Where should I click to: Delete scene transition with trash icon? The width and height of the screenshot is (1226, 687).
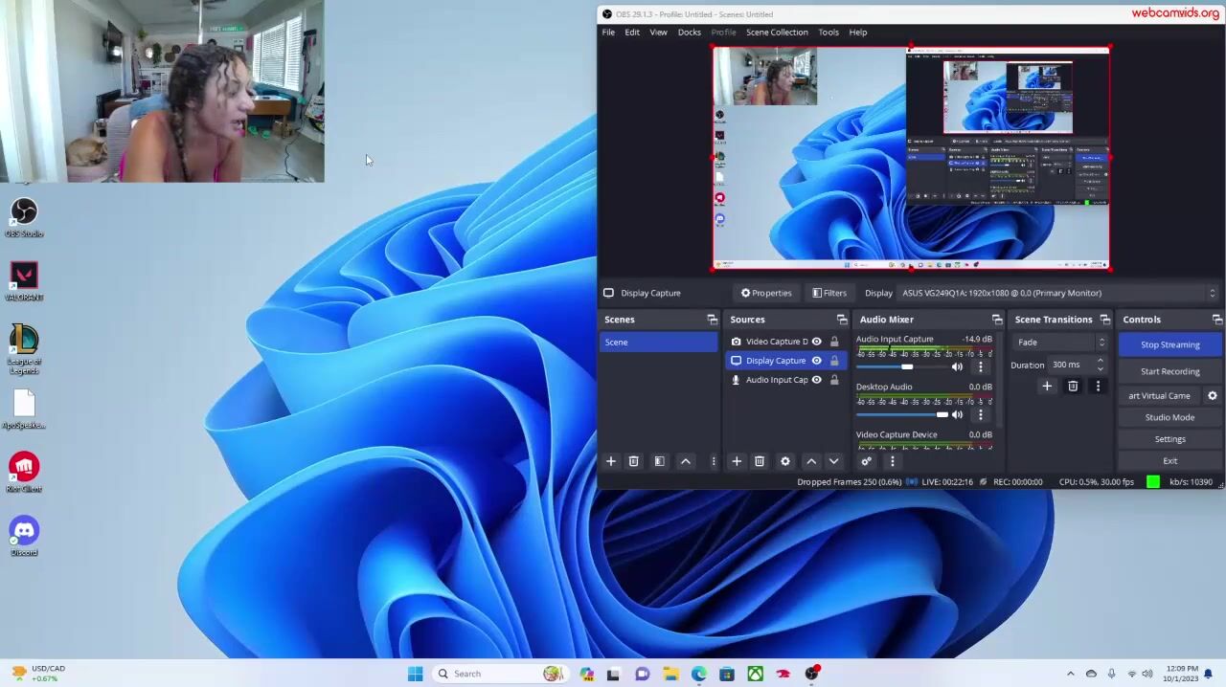(x=1073, y=387)
